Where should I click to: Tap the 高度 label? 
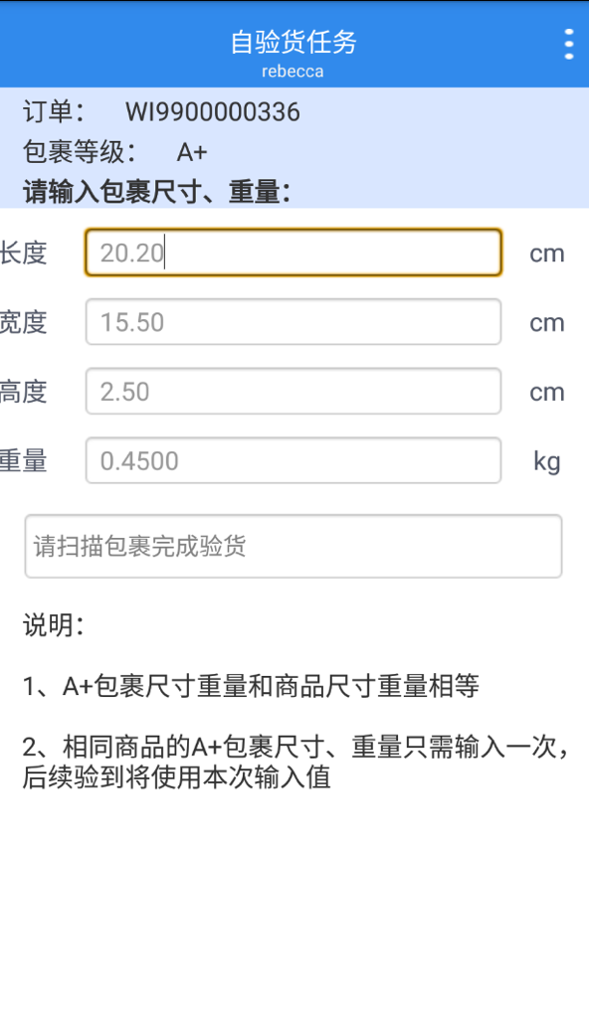coord(24,392)
